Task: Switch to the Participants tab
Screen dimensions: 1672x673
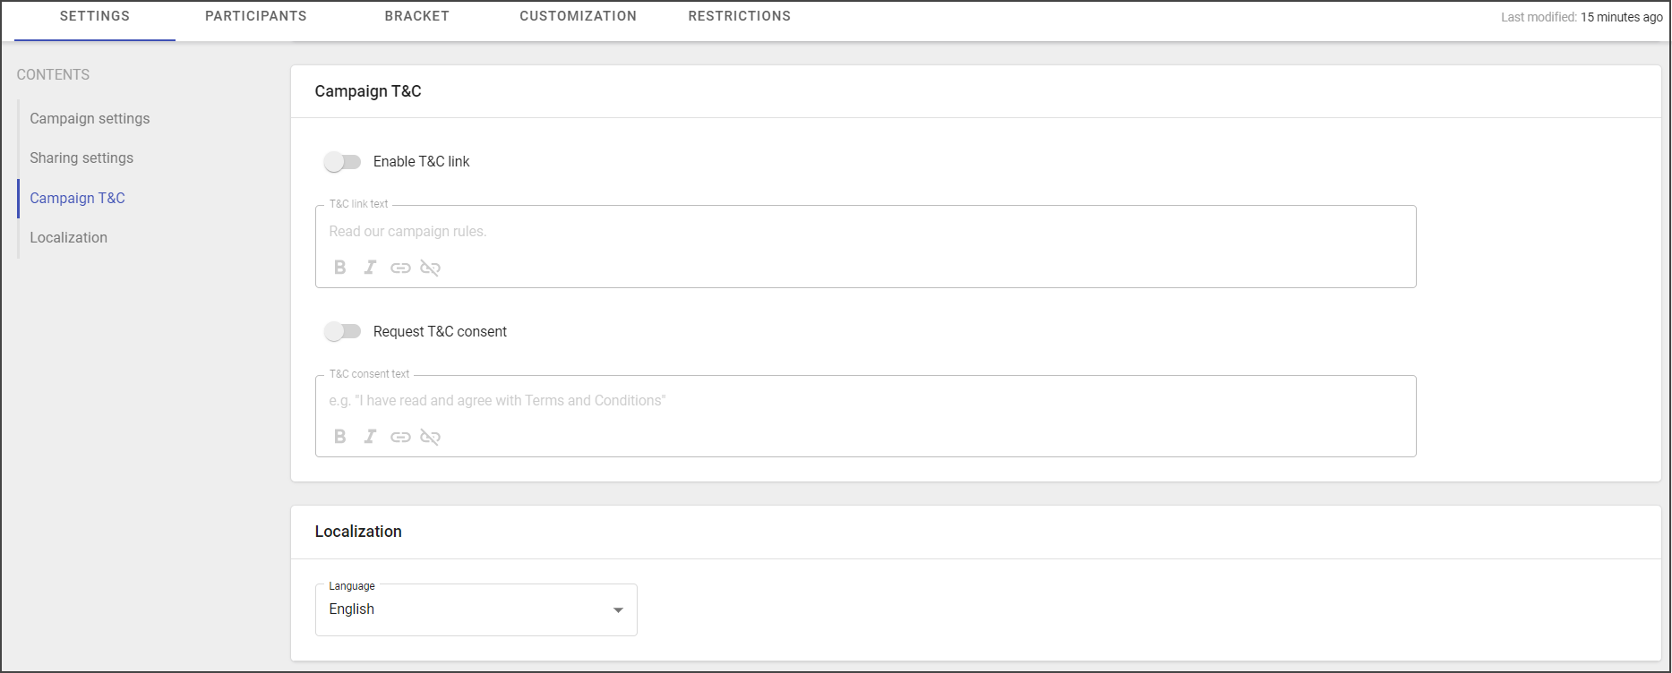Action: point(256,16)
